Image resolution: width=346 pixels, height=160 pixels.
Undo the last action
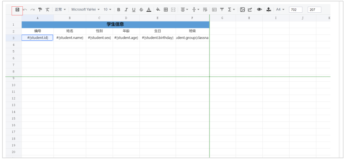pyautogui.click(x=25, y=9)
